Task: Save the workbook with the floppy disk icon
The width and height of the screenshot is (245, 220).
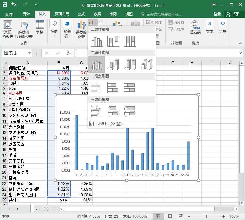Action: point(5,5)
